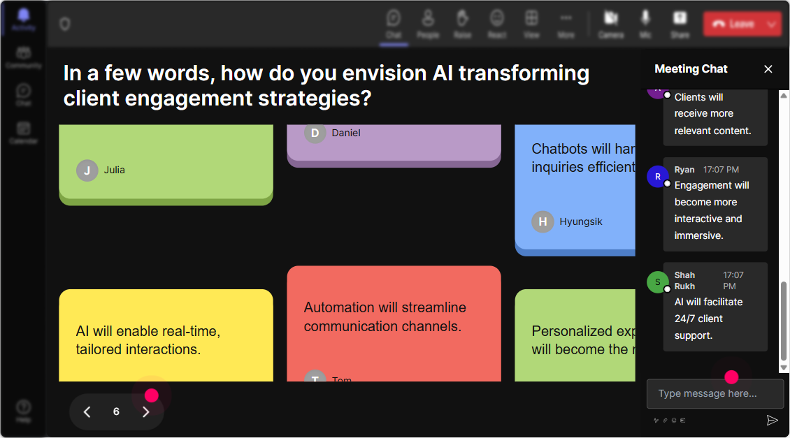Toggle the Chat panel in the meeting toolbar
Viewport: 790px width, 438px height.
tap(394, 24)
